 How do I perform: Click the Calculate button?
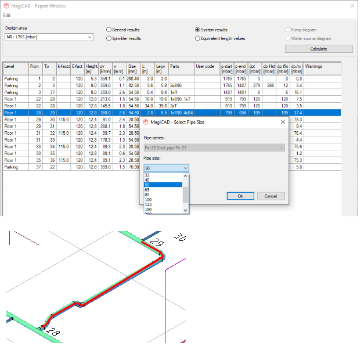point(319,49)
